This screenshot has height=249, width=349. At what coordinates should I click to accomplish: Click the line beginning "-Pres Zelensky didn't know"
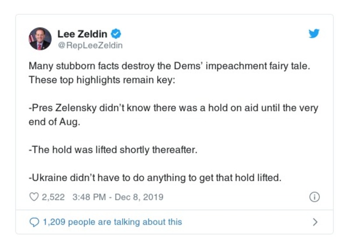pos(173,108)
